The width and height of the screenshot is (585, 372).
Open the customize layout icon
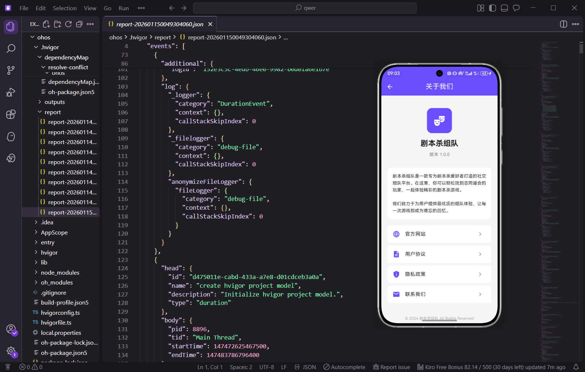click(481, 8)
